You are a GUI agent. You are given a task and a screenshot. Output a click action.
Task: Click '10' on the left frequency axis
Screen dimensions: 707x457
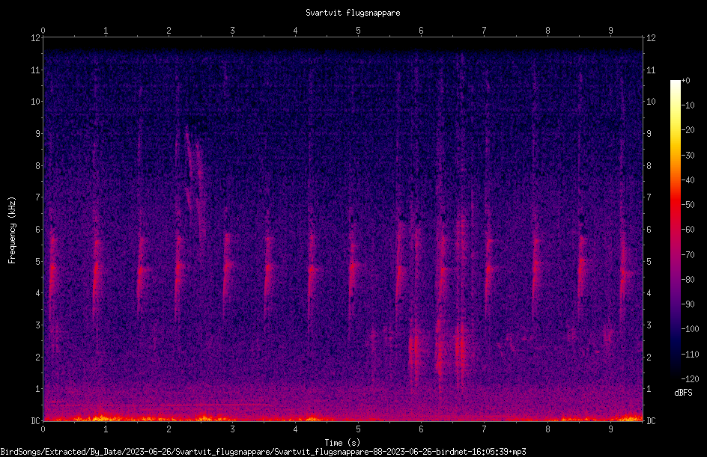click(x=35, y=102)
